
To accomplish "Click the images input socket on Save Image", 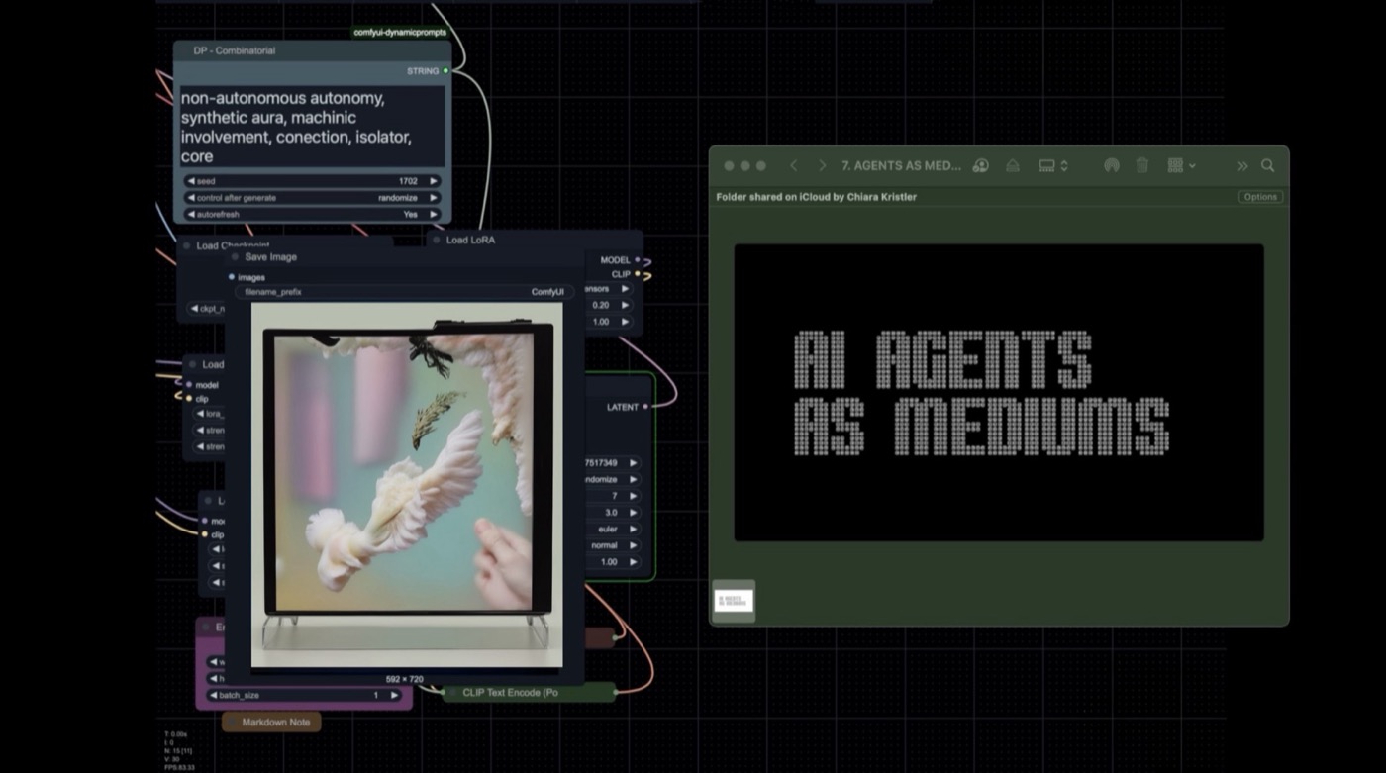I will 232,277.
